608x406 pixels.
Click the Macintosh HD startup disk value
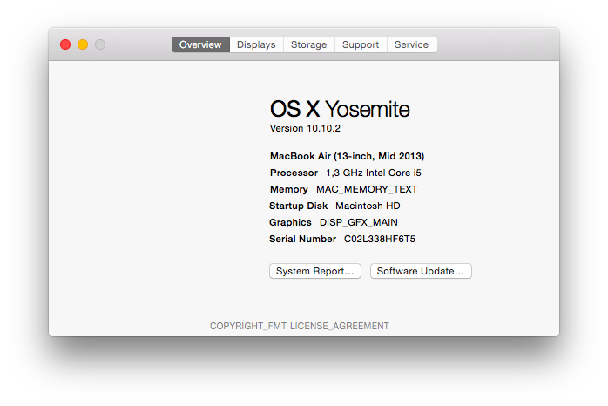[368, 206]
